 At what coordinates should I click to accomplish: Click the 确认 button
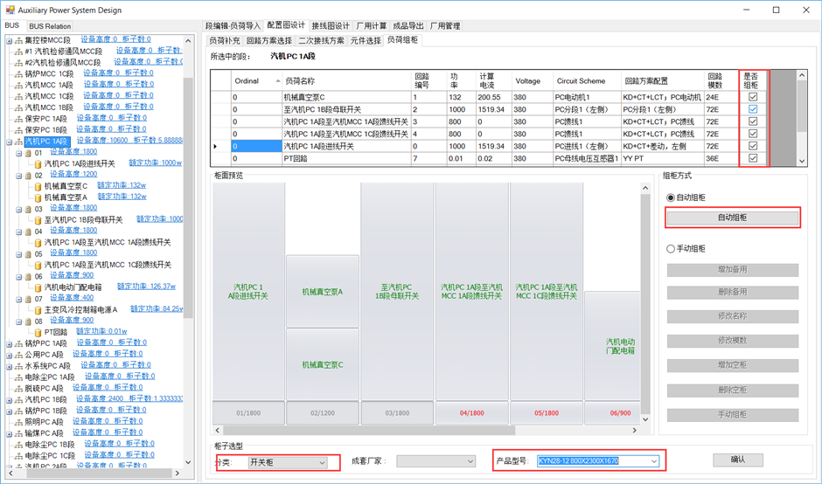737,460
